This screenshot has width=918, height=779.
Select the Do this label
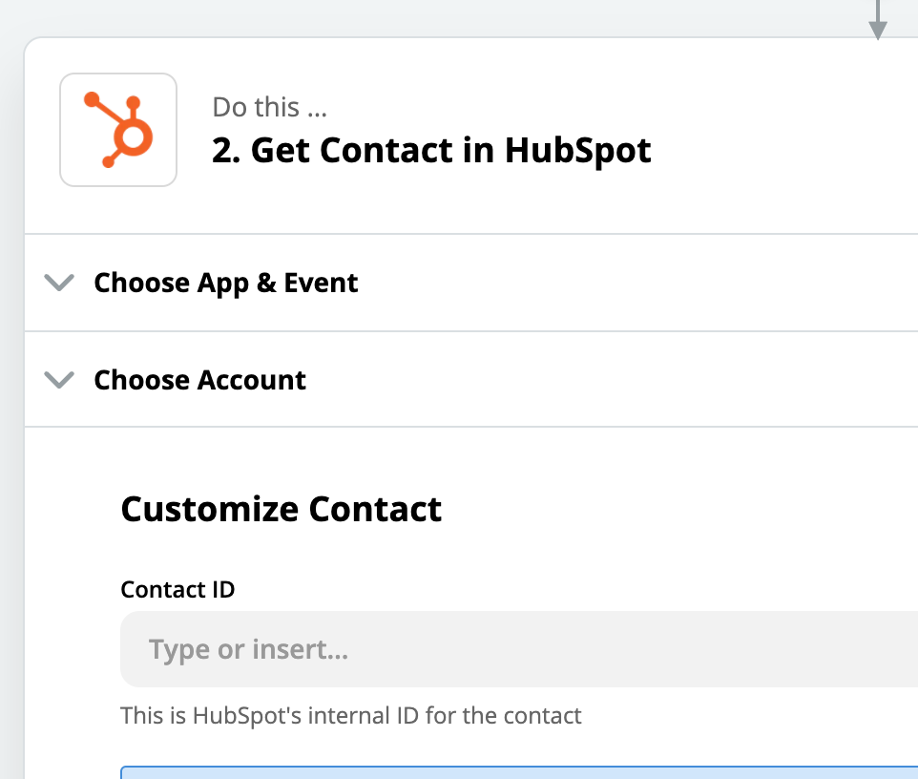[x=268, y=107]
